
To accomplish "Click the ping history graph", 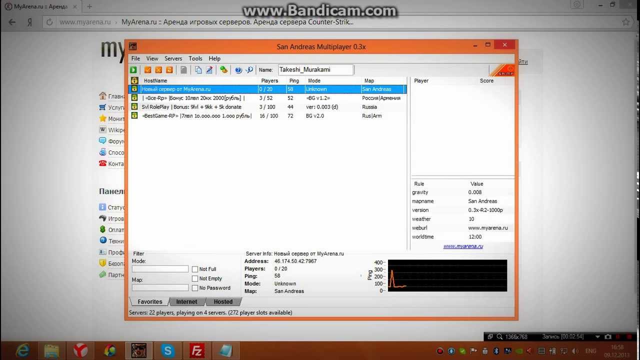I will pyautogui.click(x=447, y=275).
